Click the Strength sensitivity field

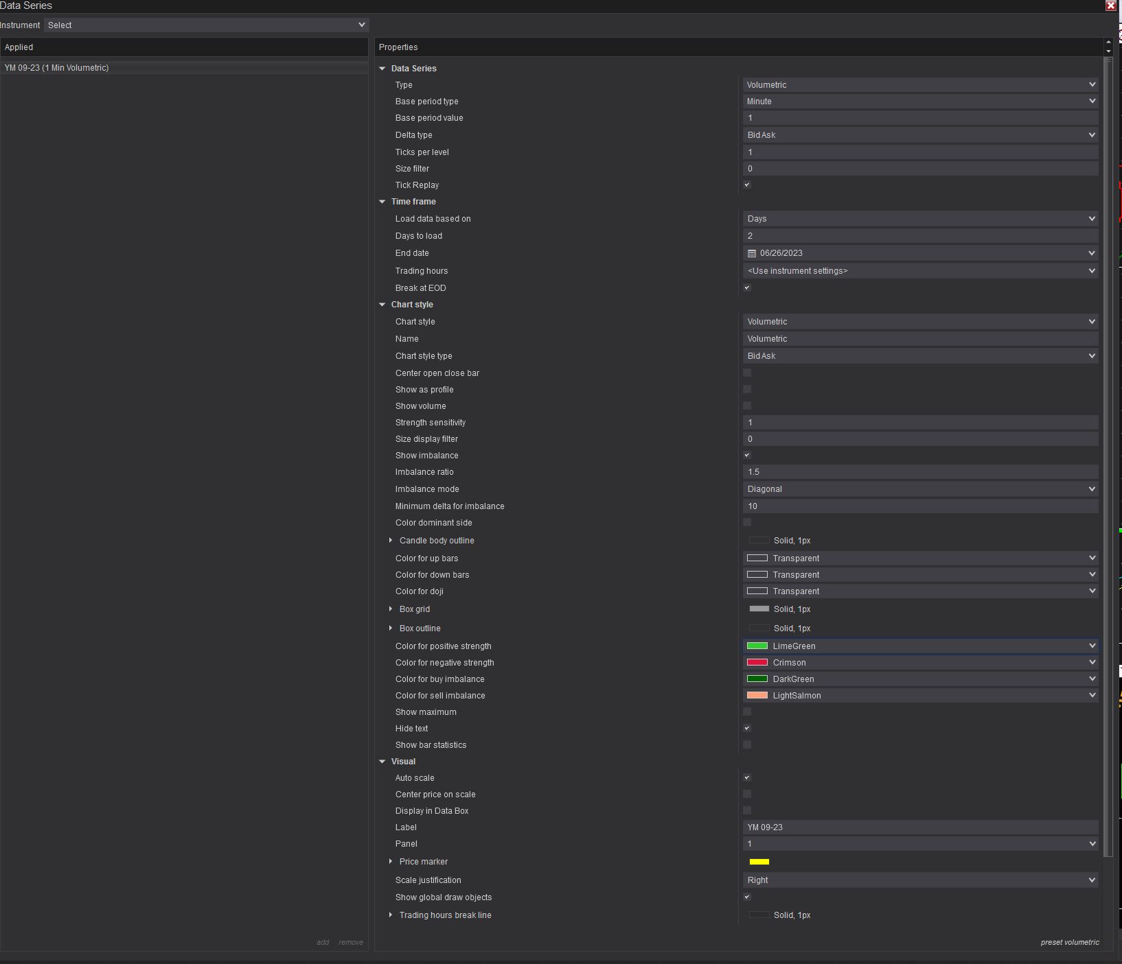pyautogui.click(x=920, y=423)
